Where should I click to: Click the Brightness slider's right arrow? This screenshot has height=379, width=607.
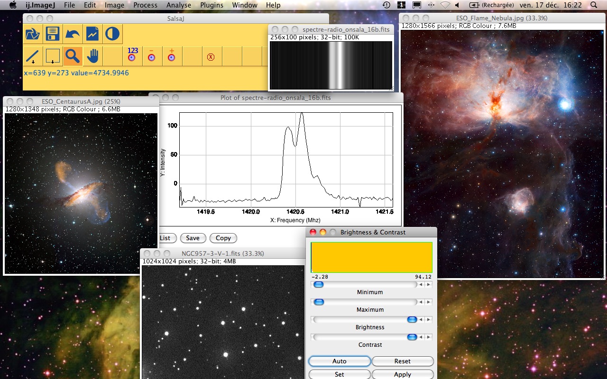pyautogui.click(x=428, y=320)
